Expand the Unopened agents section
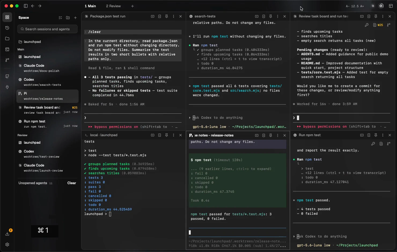This screenshot has width=397, height=252. pyautogui.click(x=35, y=183)
